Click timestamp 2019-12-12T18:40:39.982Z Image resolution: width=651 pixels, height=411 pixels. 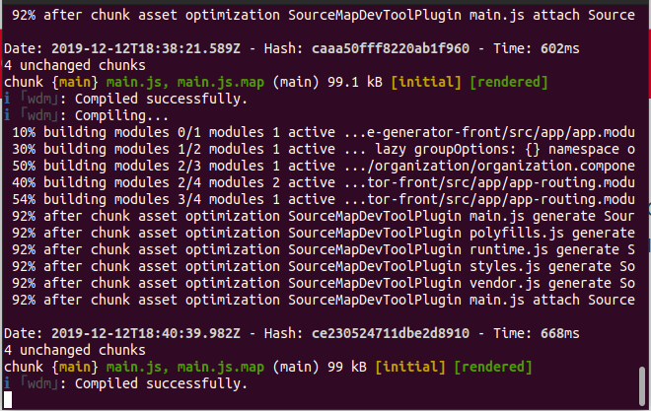pyautogui.click(x=146, y=333)
